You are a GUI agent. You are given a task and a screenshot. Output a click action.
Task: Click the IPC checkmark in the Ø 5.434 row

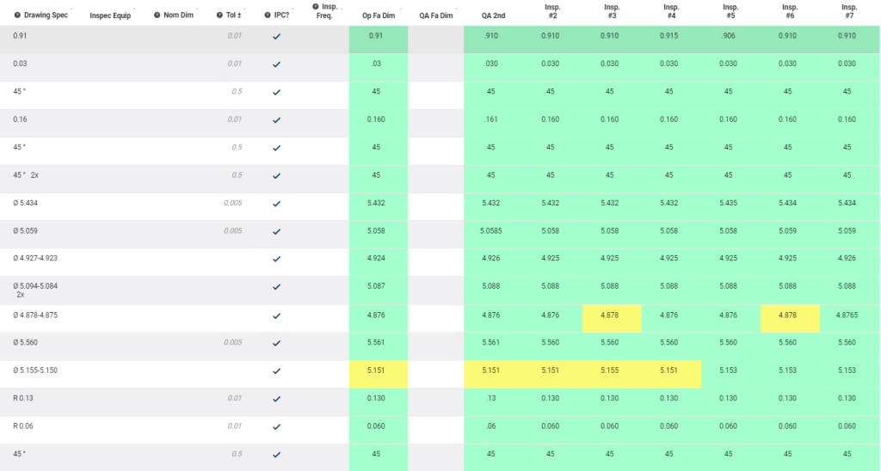[276, 204]
